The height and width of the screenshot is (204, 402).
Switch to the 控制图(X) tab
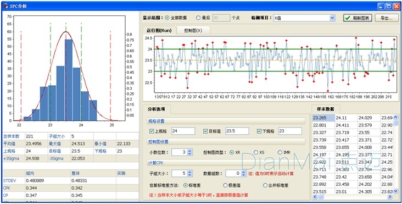(x=193, y=30)
